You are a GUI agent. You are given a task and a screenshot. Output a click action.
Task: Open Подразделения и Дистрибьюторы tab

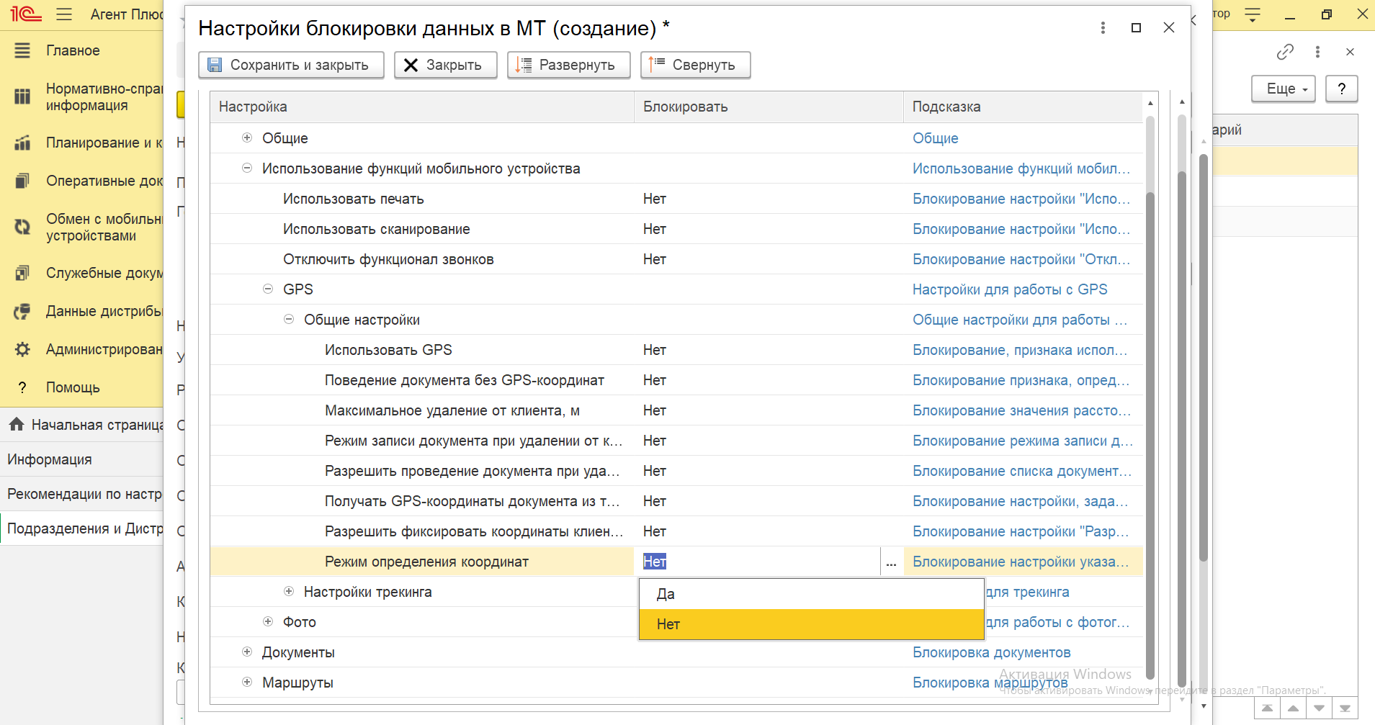82,528
